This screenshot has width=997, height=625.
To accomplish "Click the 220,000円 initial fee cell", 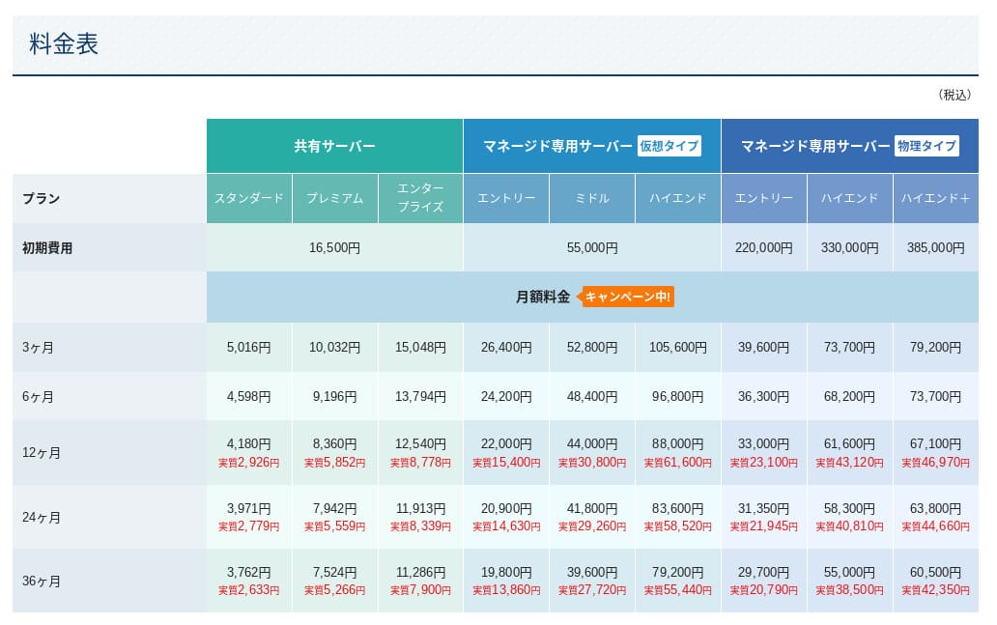I will [x=763, y=248].
